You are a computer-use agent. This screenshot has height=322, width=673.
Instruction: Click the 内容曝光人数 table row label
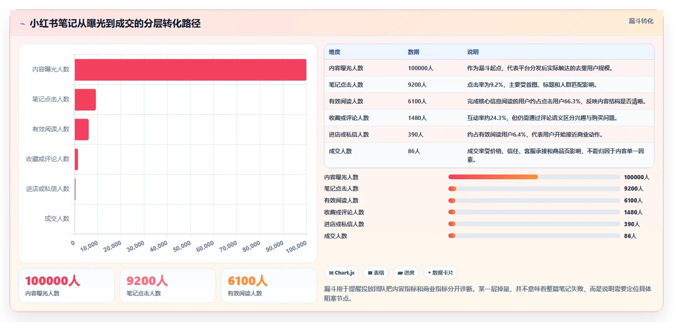tap(346, 68)
